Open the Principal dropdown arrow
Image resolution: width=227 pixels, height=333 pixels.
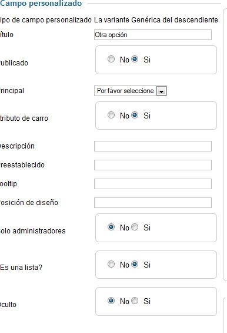pyautogui.click(x=162, y=91)
